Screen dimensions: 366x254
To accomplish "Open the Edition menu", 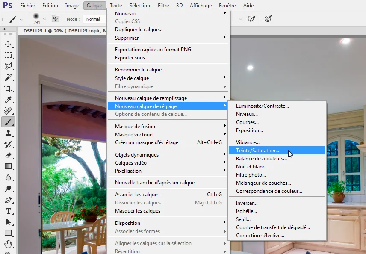I will coord(50,6).
